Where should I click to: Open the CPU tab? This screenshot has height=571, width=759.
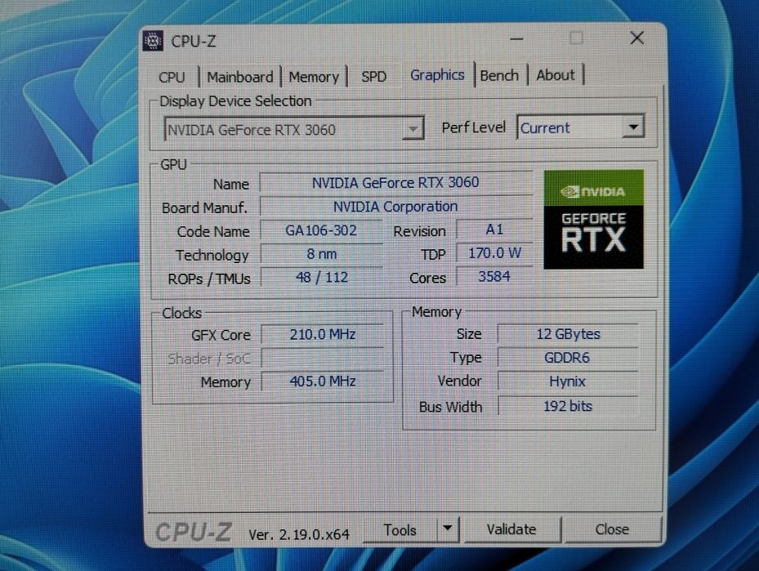click(172, 78)
